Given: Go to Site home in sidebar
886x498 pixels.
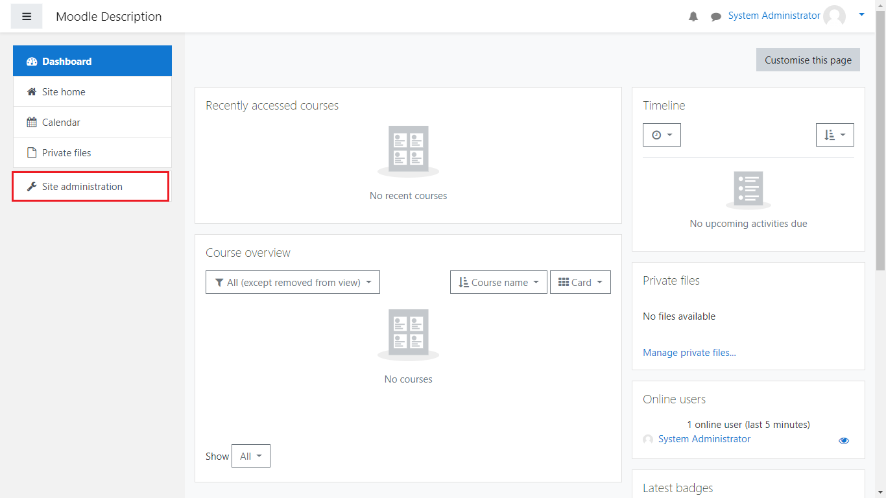Looking at the screenshot, I should click(x=64, y=92).
